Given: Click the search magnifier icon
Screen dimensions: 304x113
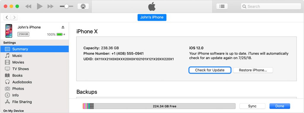Looking at the screenshot, I should (x=245, y=7).
